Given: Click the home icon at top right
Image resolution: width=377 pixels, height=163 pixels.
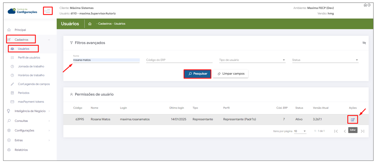Looking at the screenshot, I should point(365,5).
